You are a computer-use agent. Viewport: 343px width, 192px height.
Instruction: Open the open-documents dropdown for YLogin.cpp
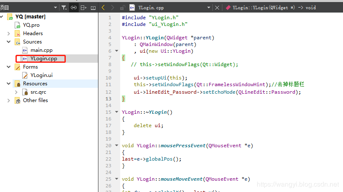pos(209,8)
